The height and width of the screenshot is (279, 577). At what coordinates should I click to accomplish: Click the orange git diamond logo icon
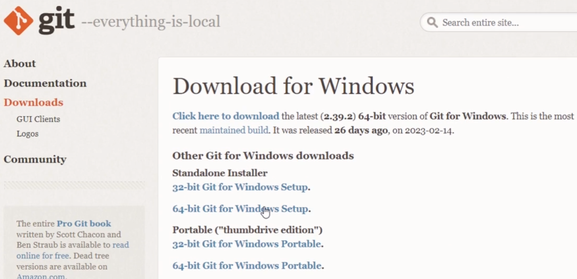click(18, 21)
